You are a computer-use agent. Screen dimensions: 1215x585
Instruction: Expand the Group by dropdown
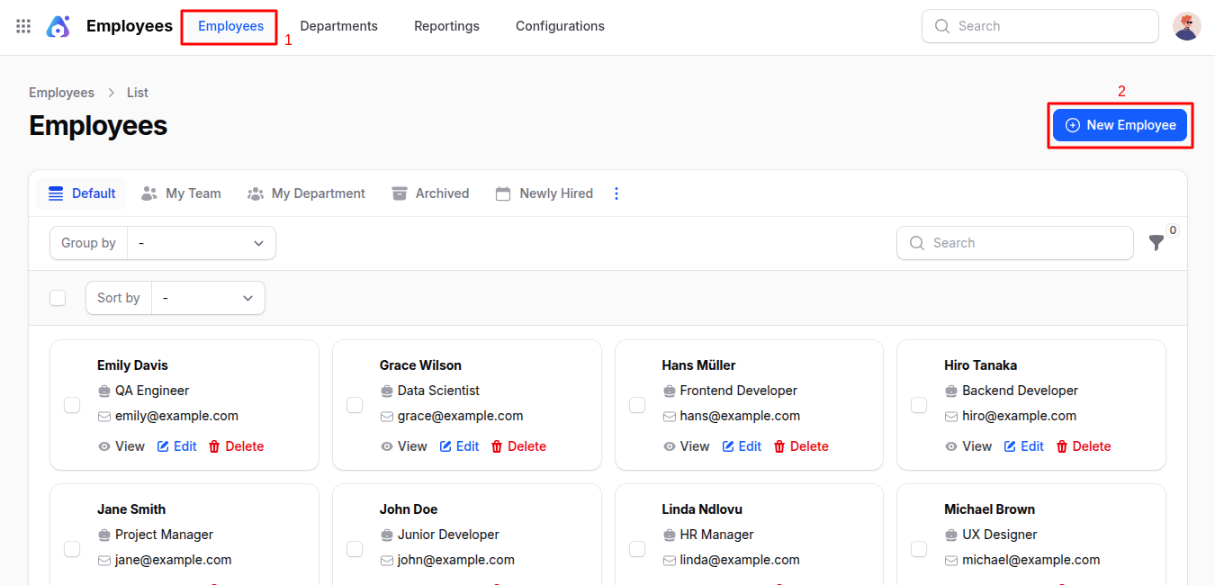point(202,243)
